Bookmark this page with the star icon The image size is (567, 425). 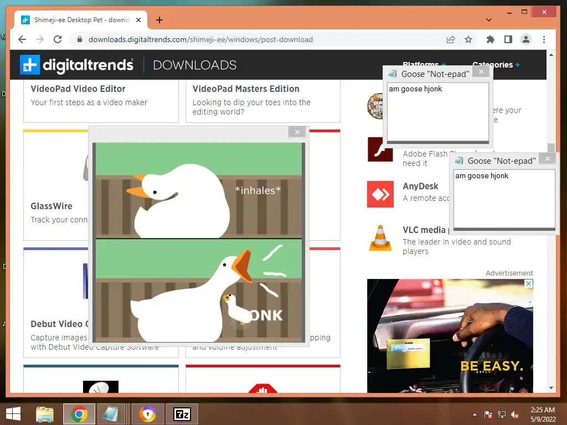coord(468,39)
